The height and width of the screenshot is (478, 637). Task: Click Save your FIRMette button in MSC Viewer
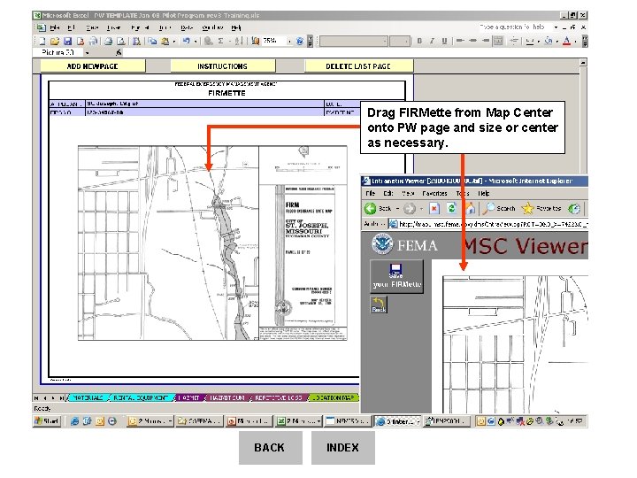point(396,276)
